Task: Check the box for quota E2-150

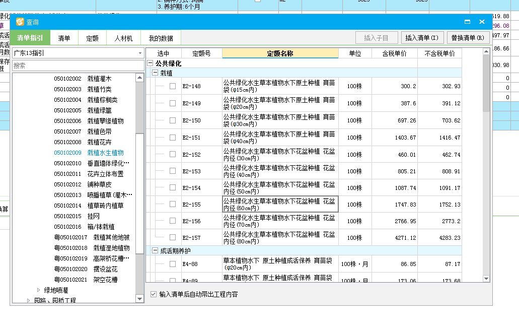Action: pyautogui.click(x=173, y=120)
